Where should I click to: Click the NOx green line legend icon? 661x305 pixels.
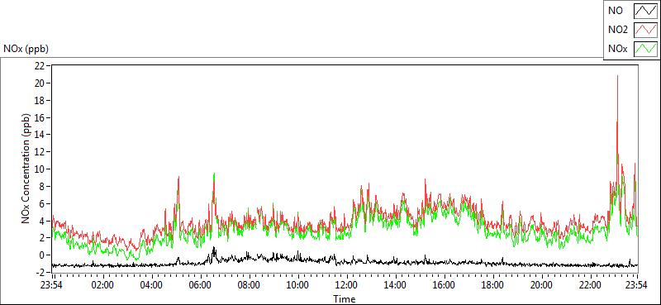[x=646, y=50]
